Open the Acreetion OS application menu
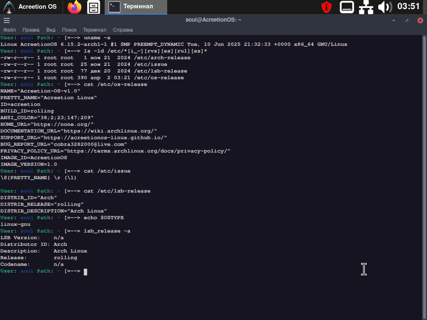Viewport: 427px width, 320px height. pos(30,7)
